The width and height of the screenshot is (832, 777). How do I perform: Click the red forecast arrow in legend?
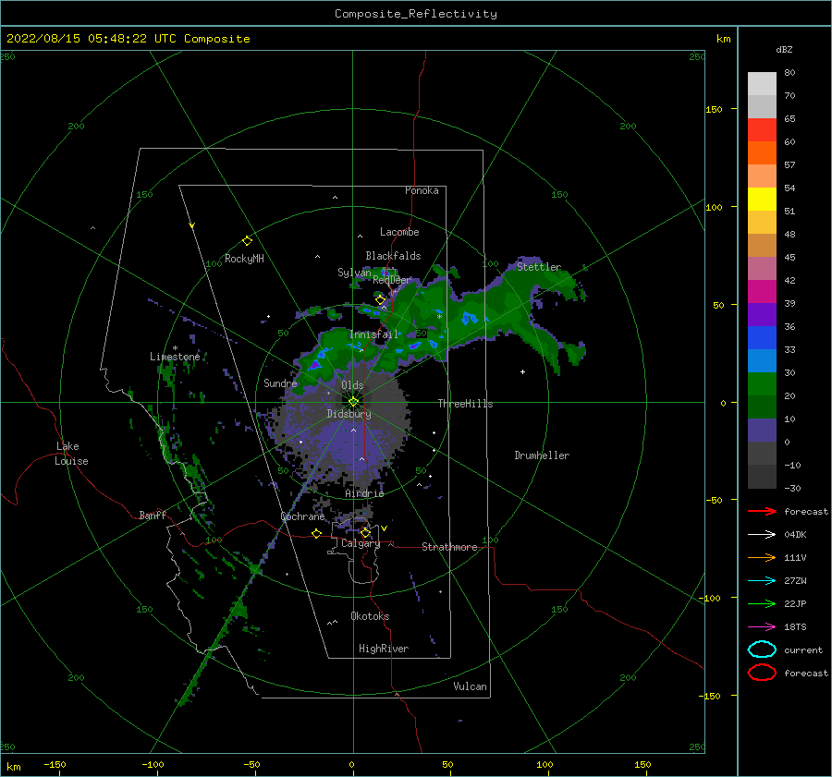coord(762,511)
